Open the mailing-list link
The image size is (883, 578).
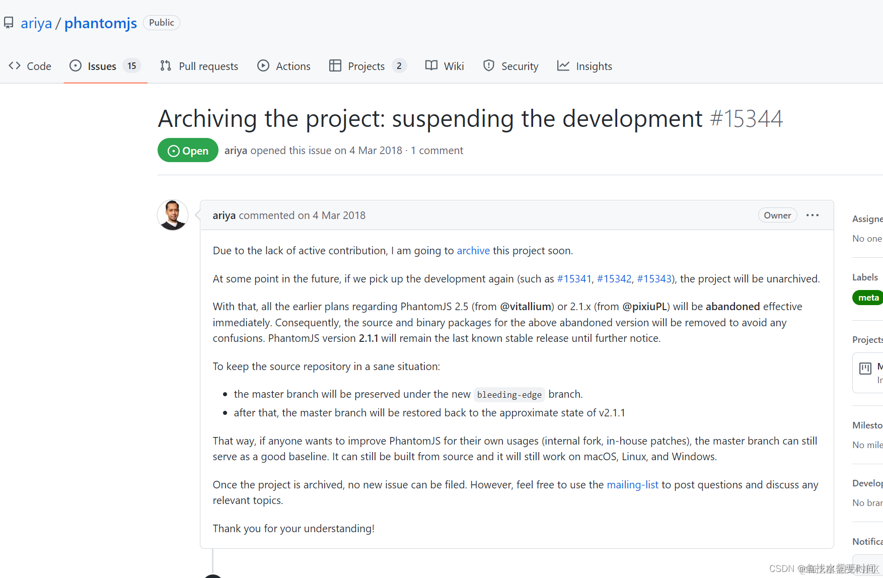coord(632,485)
